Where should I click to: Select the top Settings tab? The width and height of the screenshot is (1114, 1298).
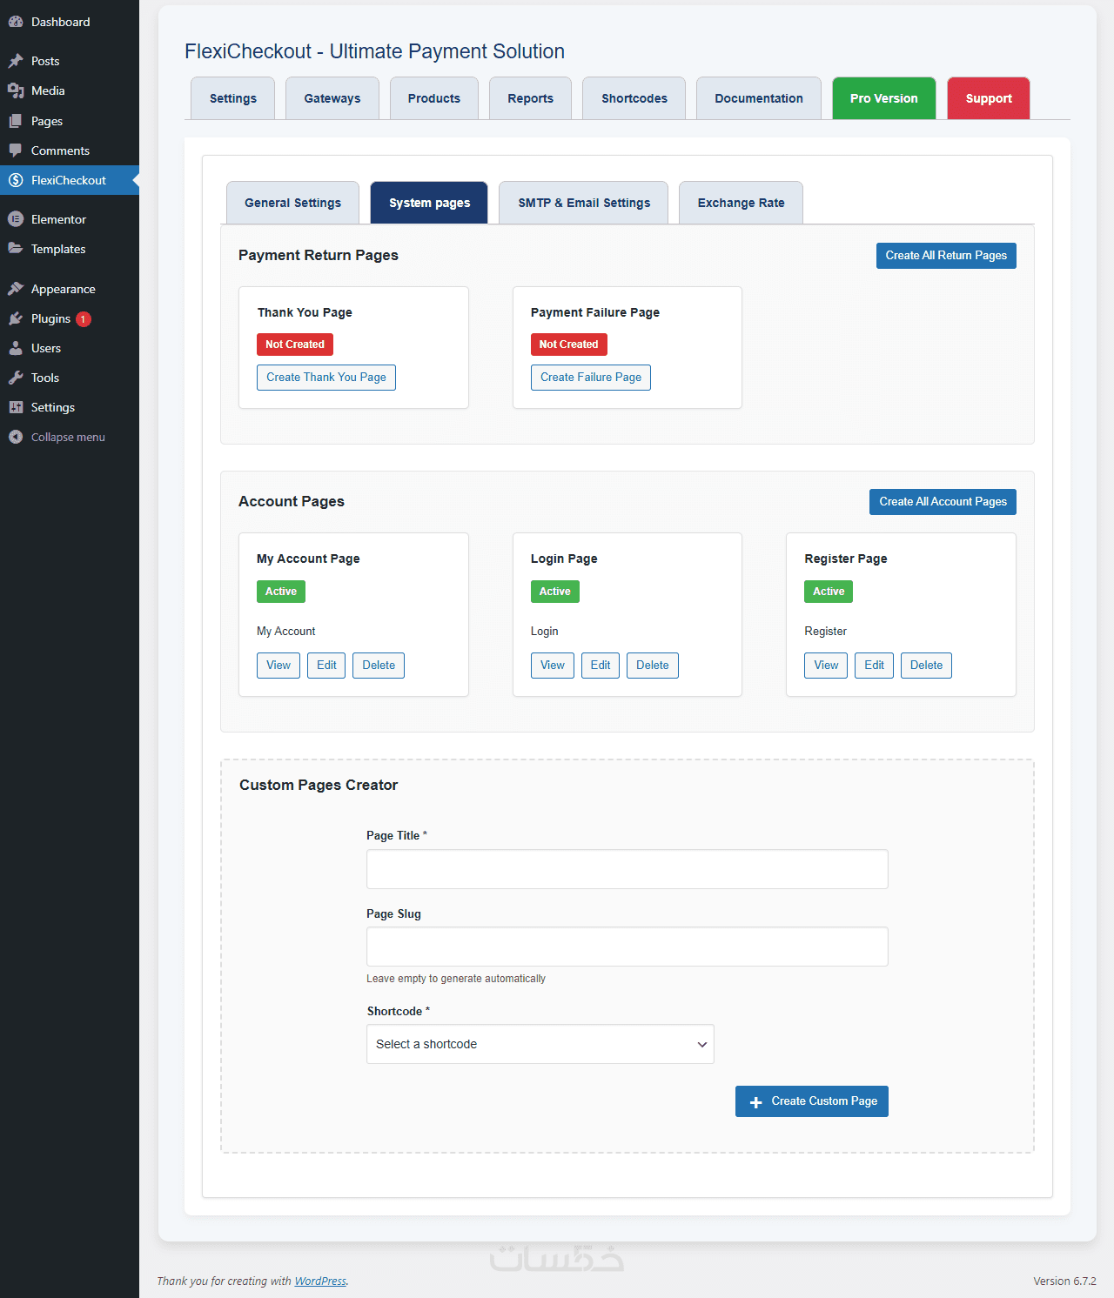233,98
